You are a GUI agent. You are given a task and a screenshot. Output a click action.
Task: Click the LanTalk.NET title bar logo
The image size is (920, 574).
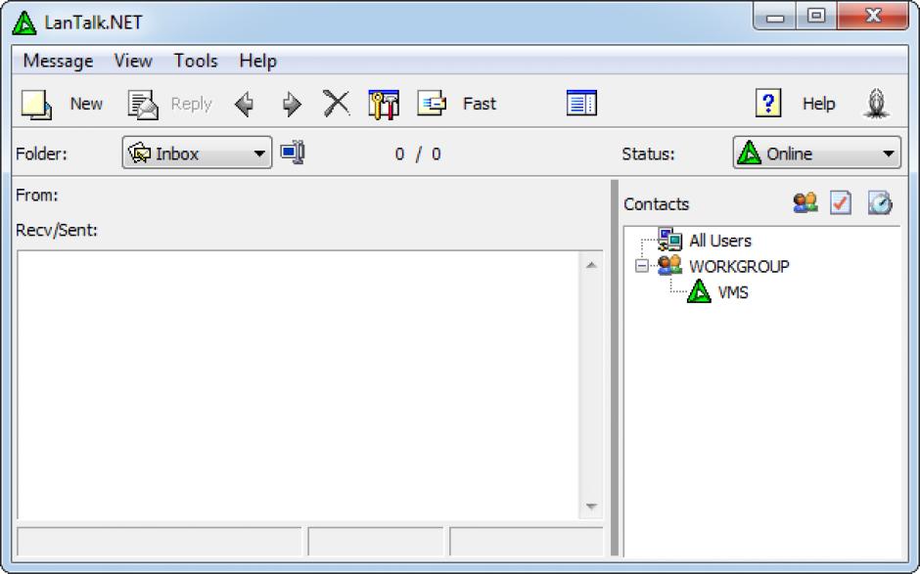tap(24, 22)
